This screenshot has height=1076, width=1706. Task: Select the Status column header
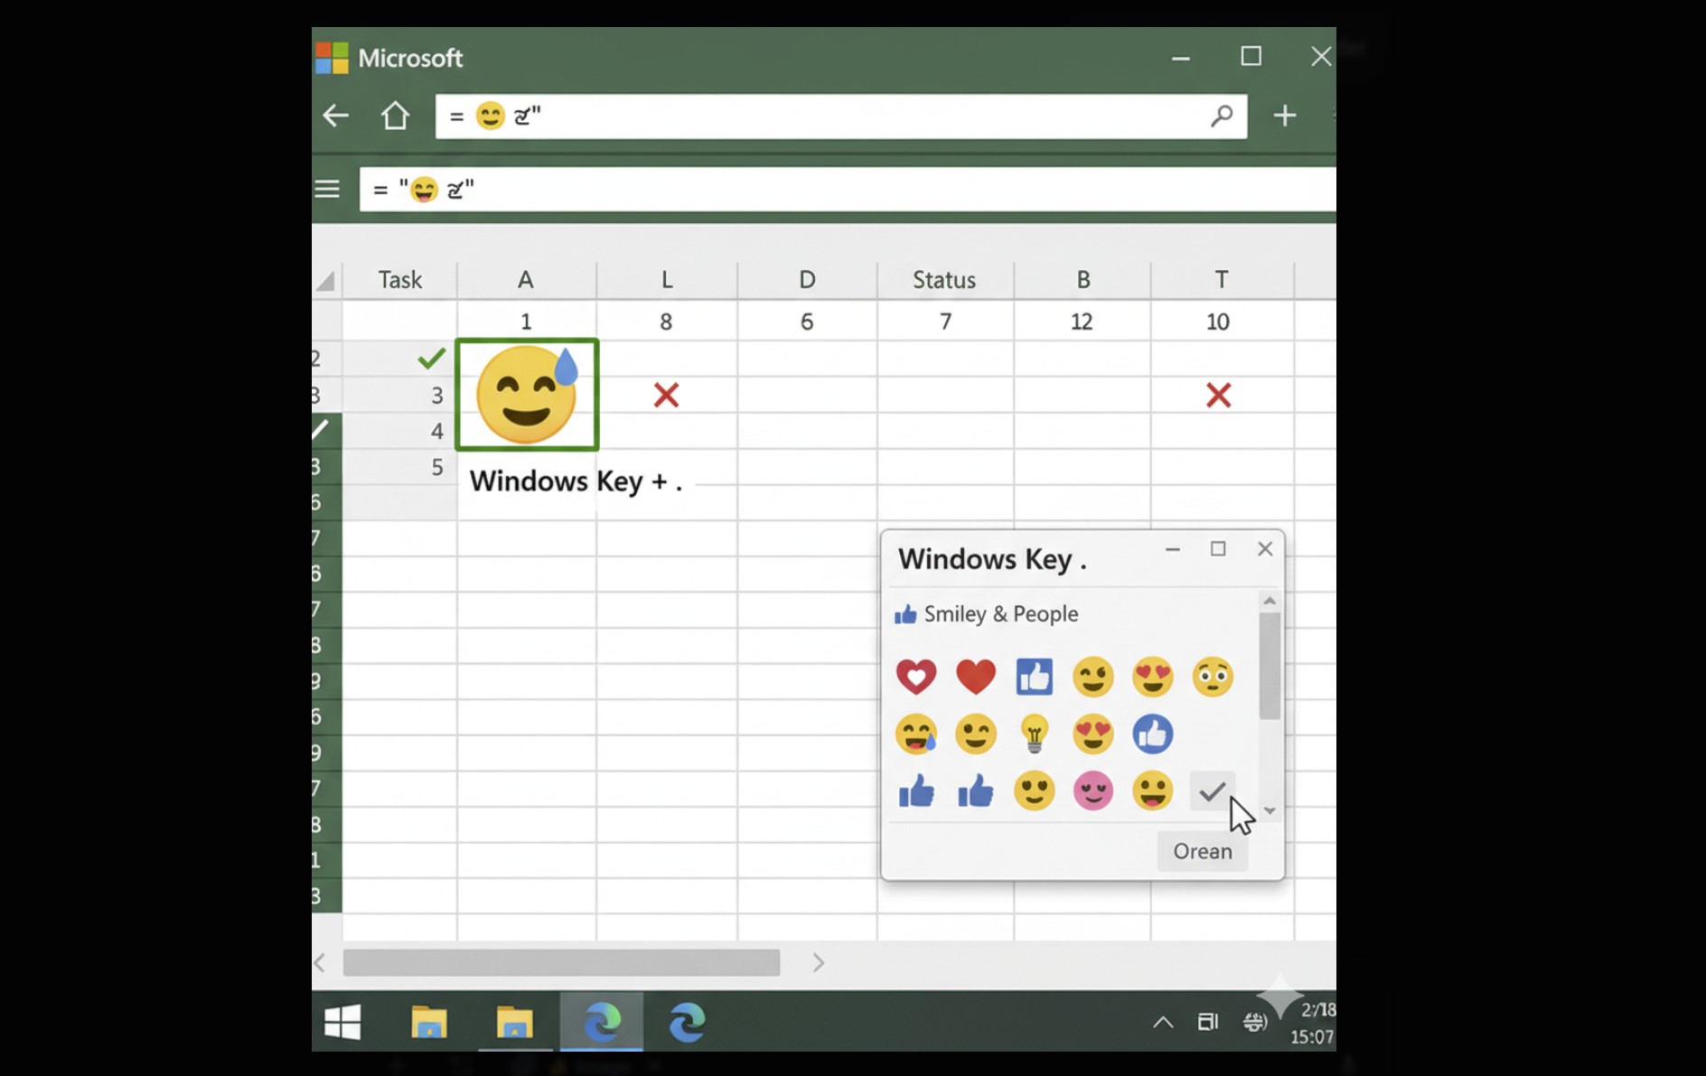(x=944, y=280)
